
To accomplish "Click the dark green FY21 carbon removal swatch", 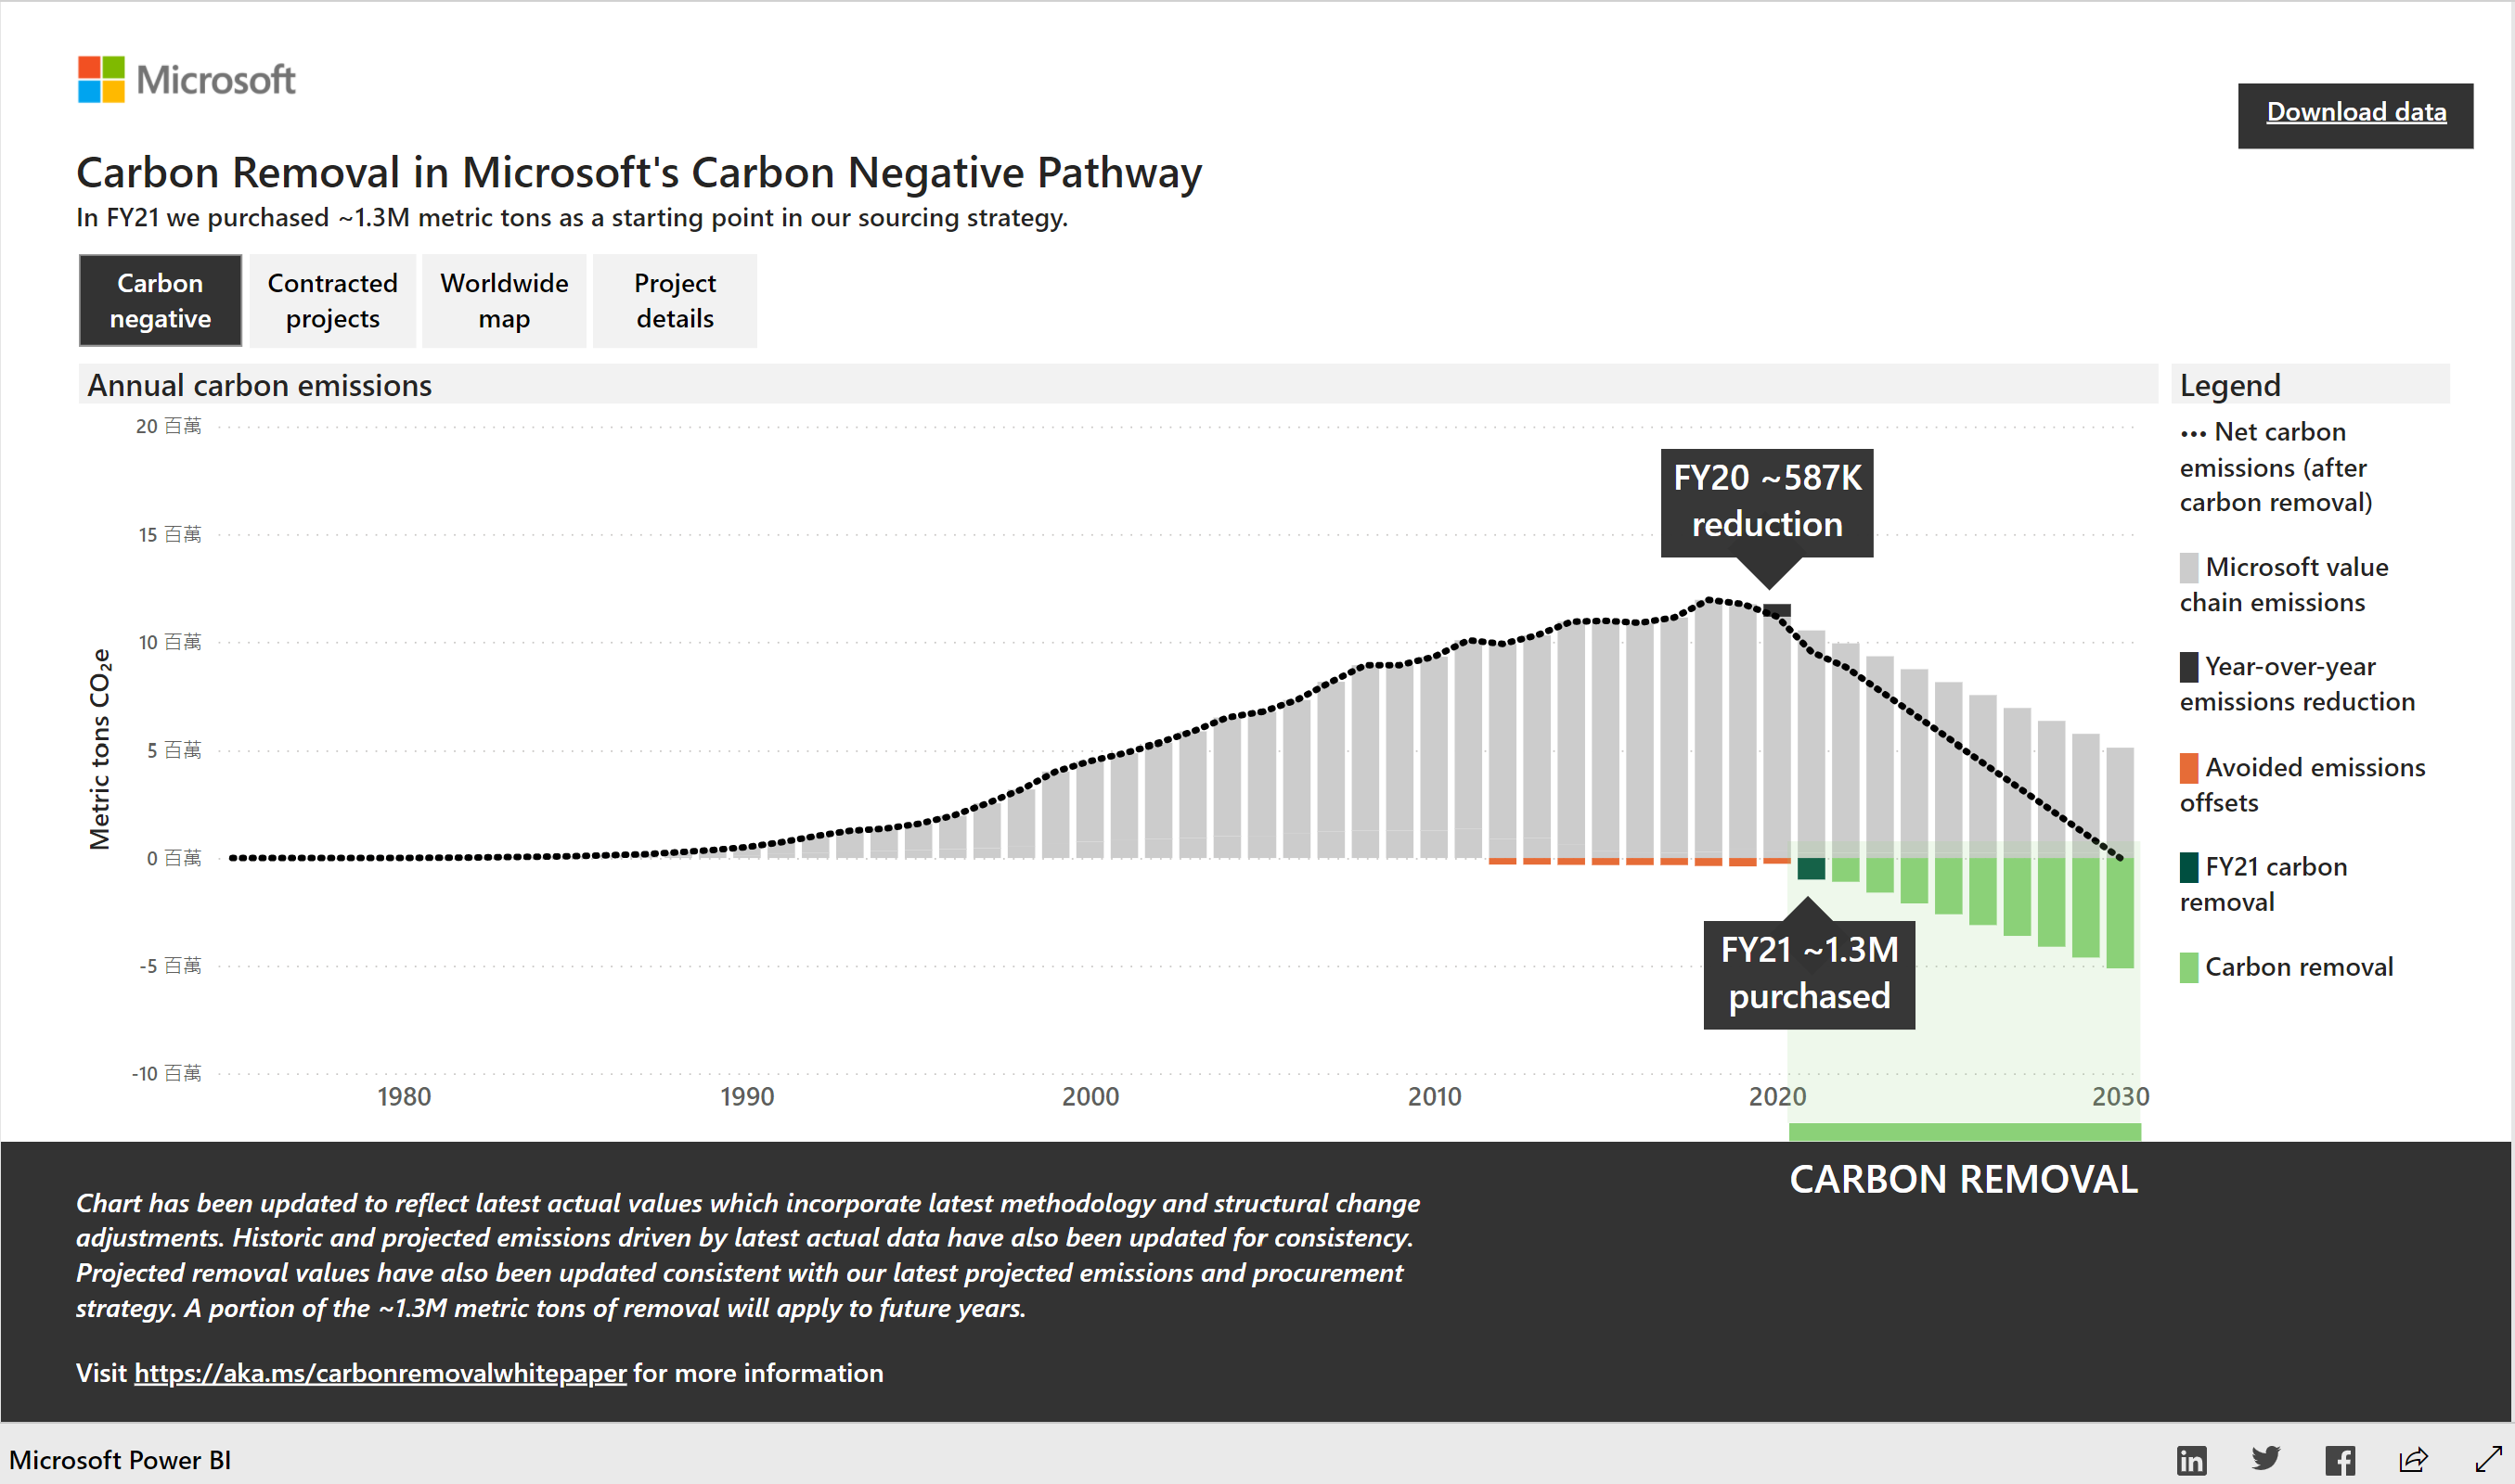I will click(2189, 867).
